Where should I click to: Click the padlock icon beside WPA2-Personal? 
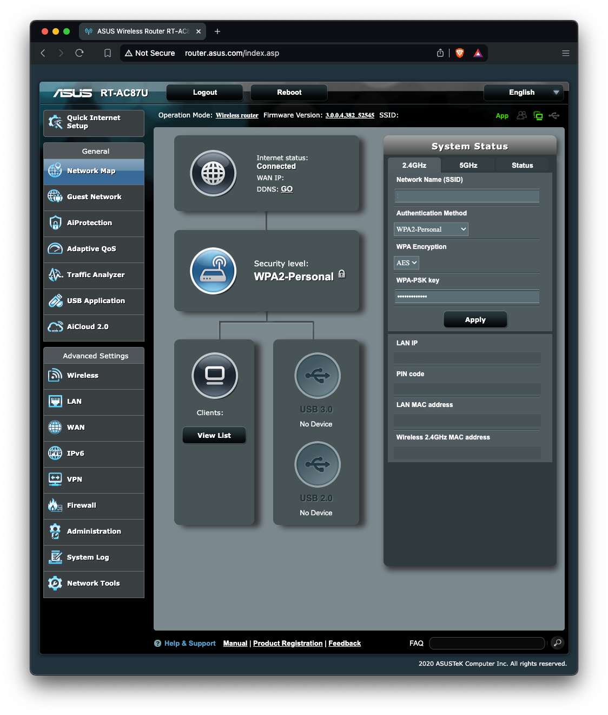342,274
